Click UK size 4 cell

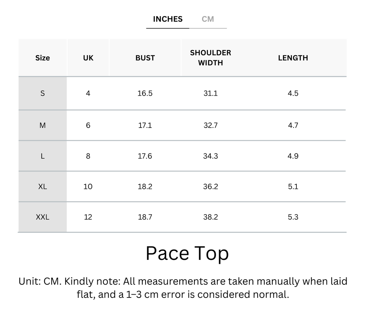click(88, 93)
